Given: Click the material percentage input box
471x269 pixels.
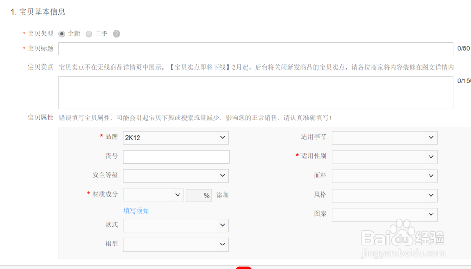Looking at the screenshot, I should click(x=199, y=195).
